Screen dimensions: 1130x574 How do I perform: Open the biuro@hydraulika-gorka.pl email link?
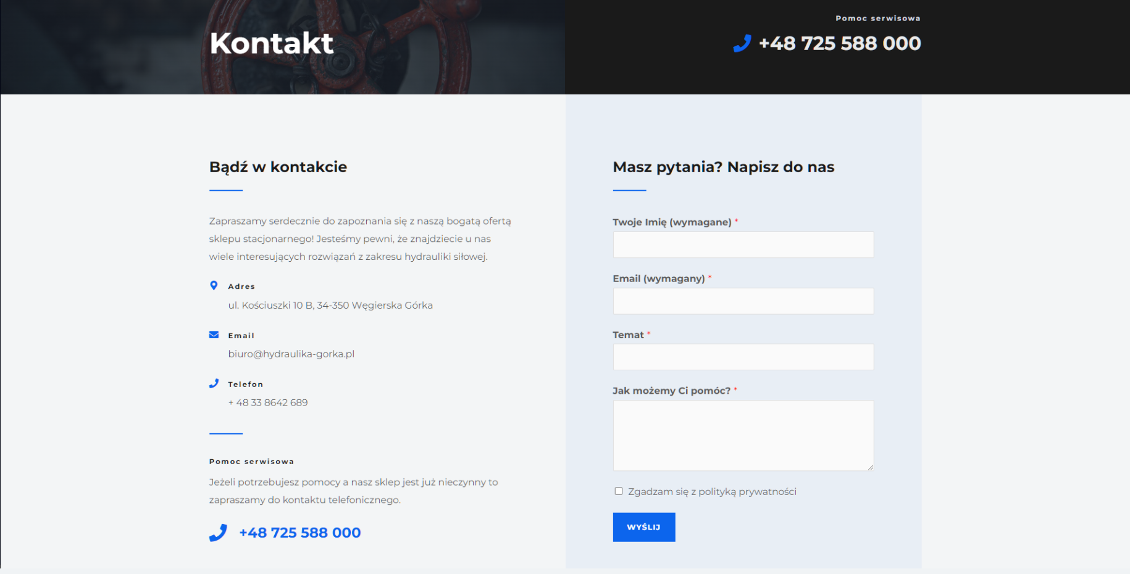point(291,354)
